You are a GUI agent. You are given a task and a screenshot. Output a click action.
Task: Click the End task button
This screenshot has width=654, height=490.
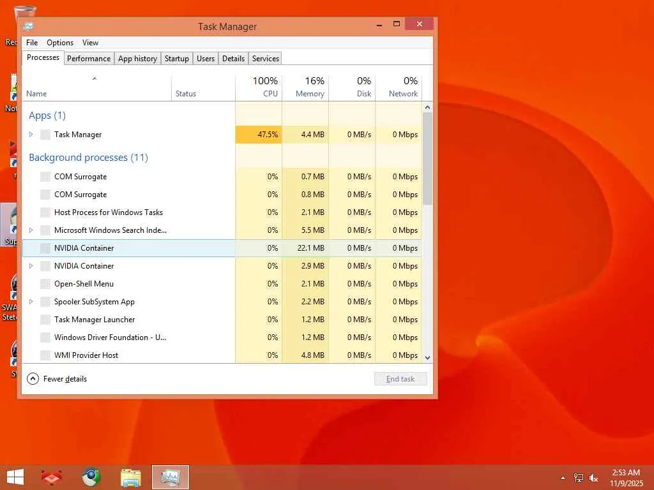click(x=400, y=379)
